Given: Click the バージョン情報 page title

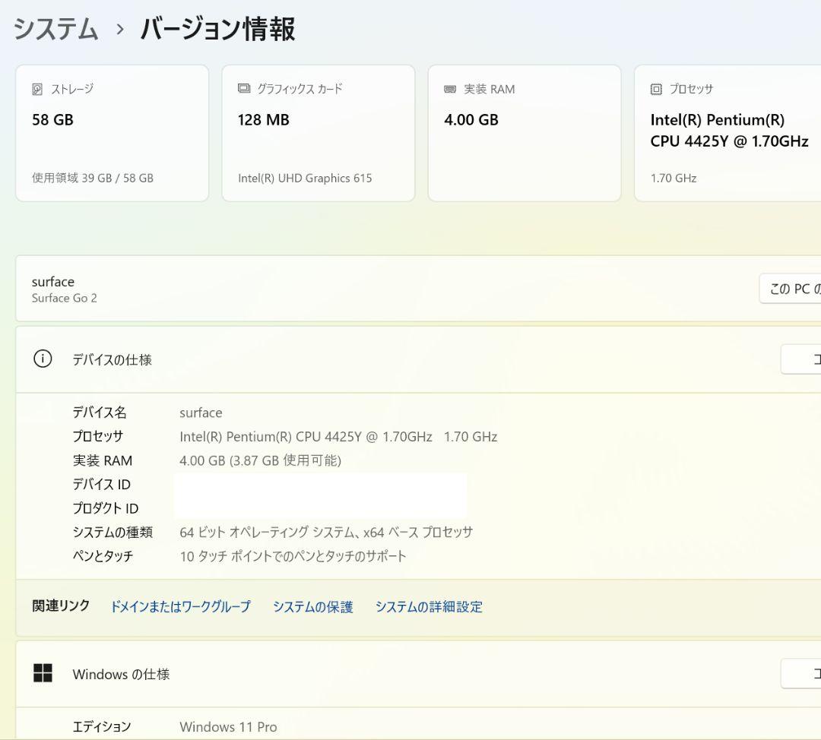Looking at the screenshot, I should pos(218,29).
